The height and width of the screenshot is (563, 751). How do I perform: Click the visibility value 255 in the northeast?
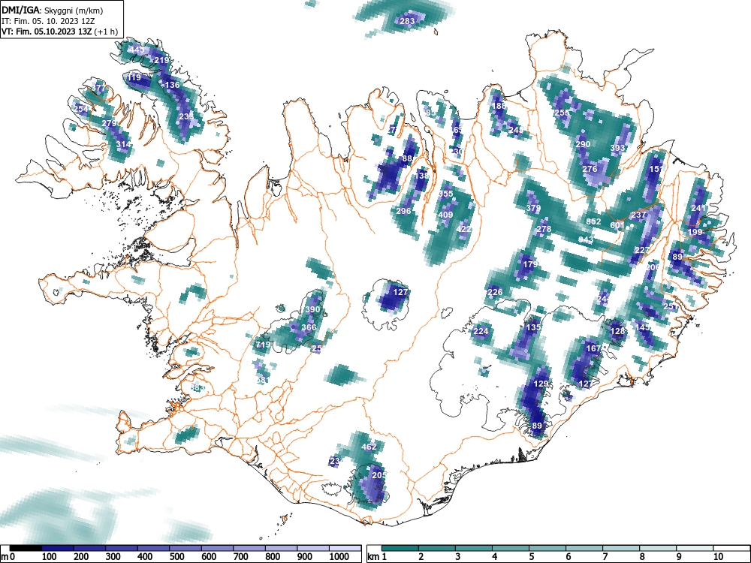(562, 113)
